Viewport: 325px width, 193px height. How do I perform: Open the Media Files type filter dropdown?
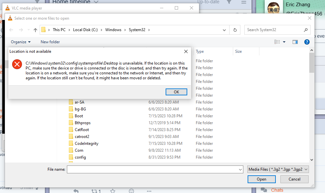pyautogui.click(x=278, y=169)
